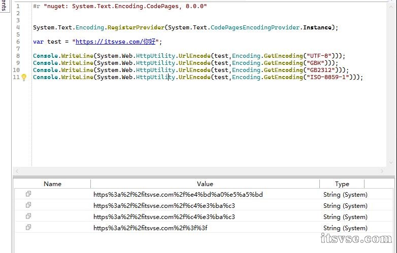This screenshot has height=253, width=397.
Task: Click the editor vertical scrollbar down arrow
Action: (391, 163)
